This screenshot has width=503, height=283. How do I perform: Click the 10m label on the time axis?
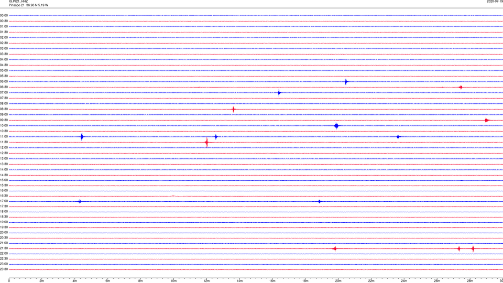(x=173, y=281)
